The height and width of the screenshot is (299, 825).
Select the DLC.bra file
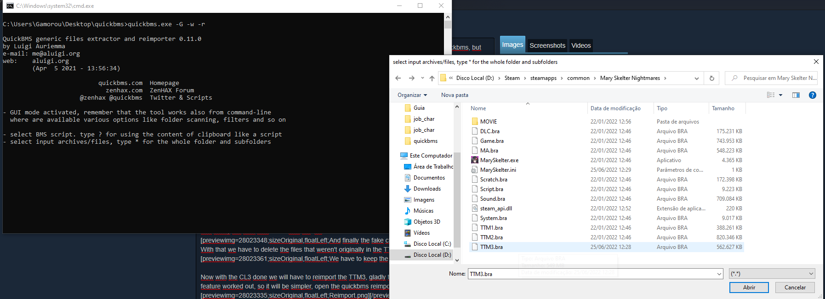tap(607, 131)
